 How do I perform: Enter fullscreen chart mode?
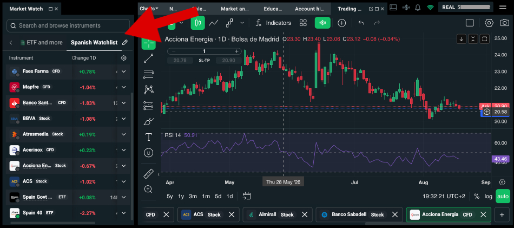470,23
